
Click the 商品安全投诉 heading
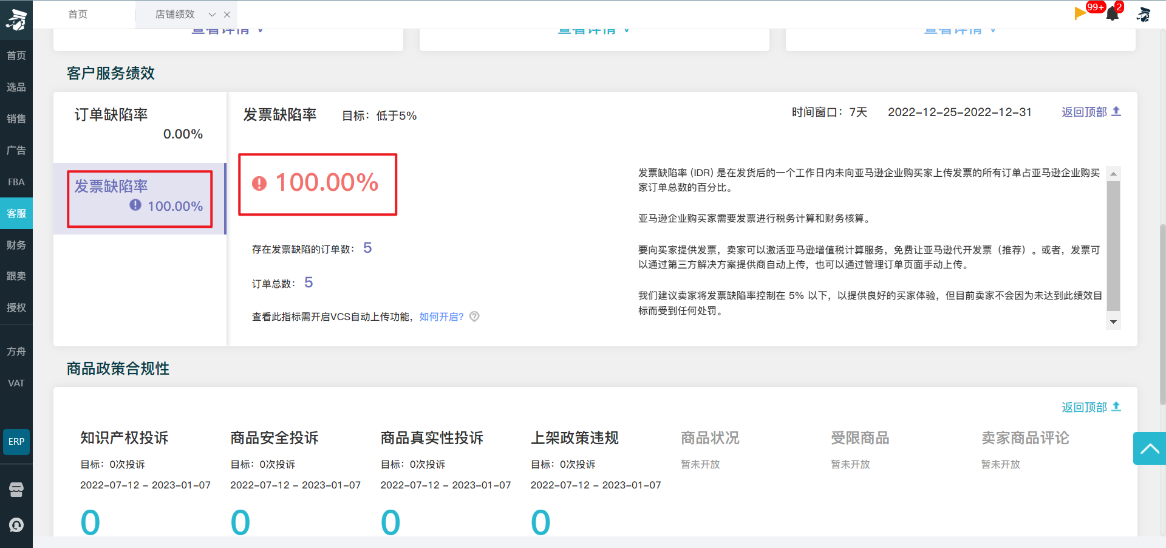pyautogui.click(x=274, y=438)
